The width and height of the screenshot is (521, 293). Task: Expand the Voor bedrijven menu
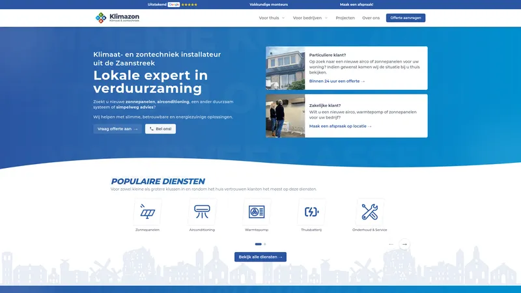[x=310, y=18]
